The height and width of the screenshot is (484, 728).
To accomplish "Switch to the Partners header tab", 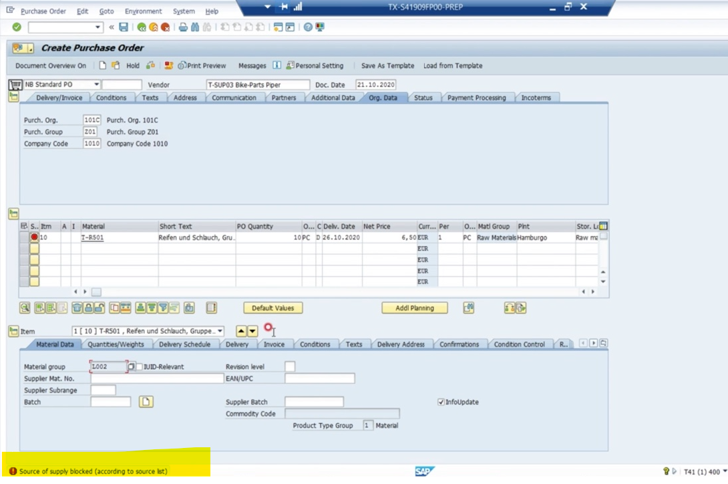I will pos(284,97).
